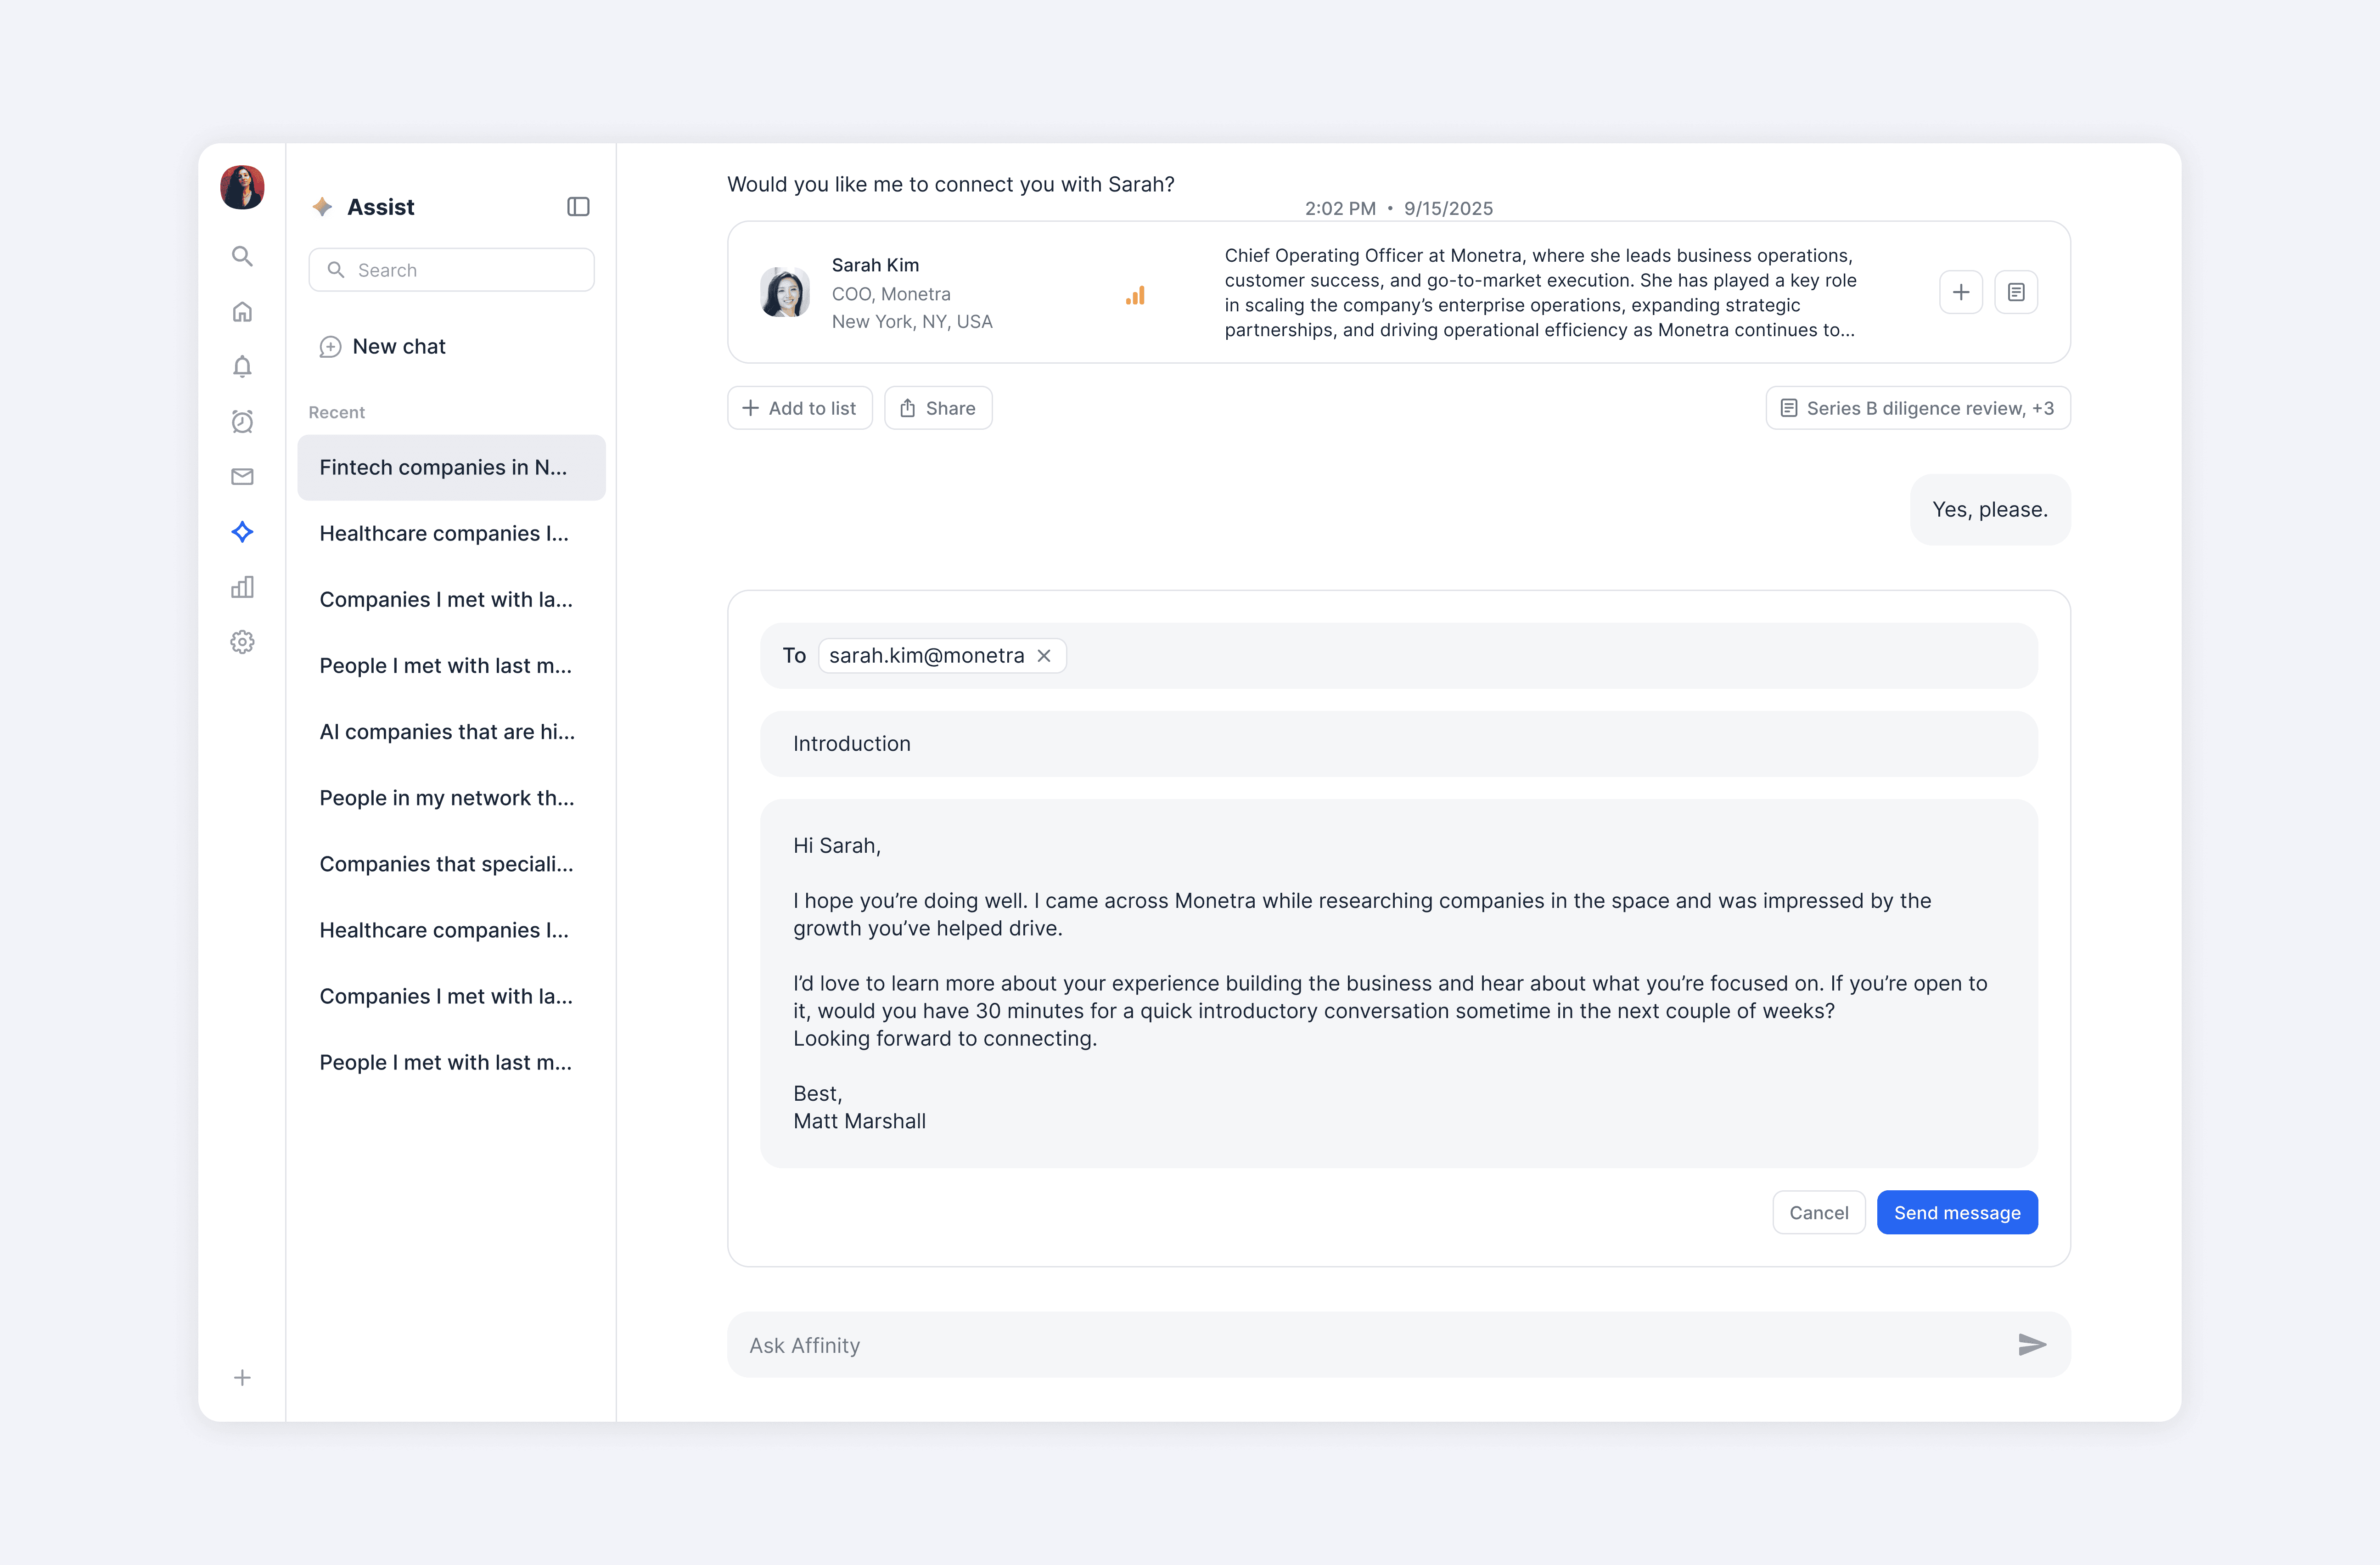Click into the email body text
2380x1565 pixels.
pos(1398,984)
